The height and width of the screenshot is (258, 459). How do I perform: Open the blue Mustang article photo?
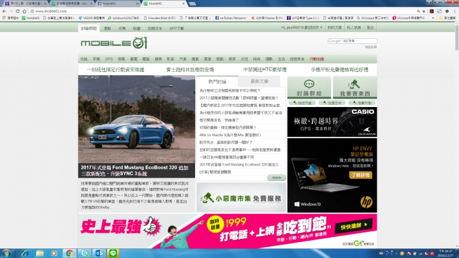click(x=136, y=119)
